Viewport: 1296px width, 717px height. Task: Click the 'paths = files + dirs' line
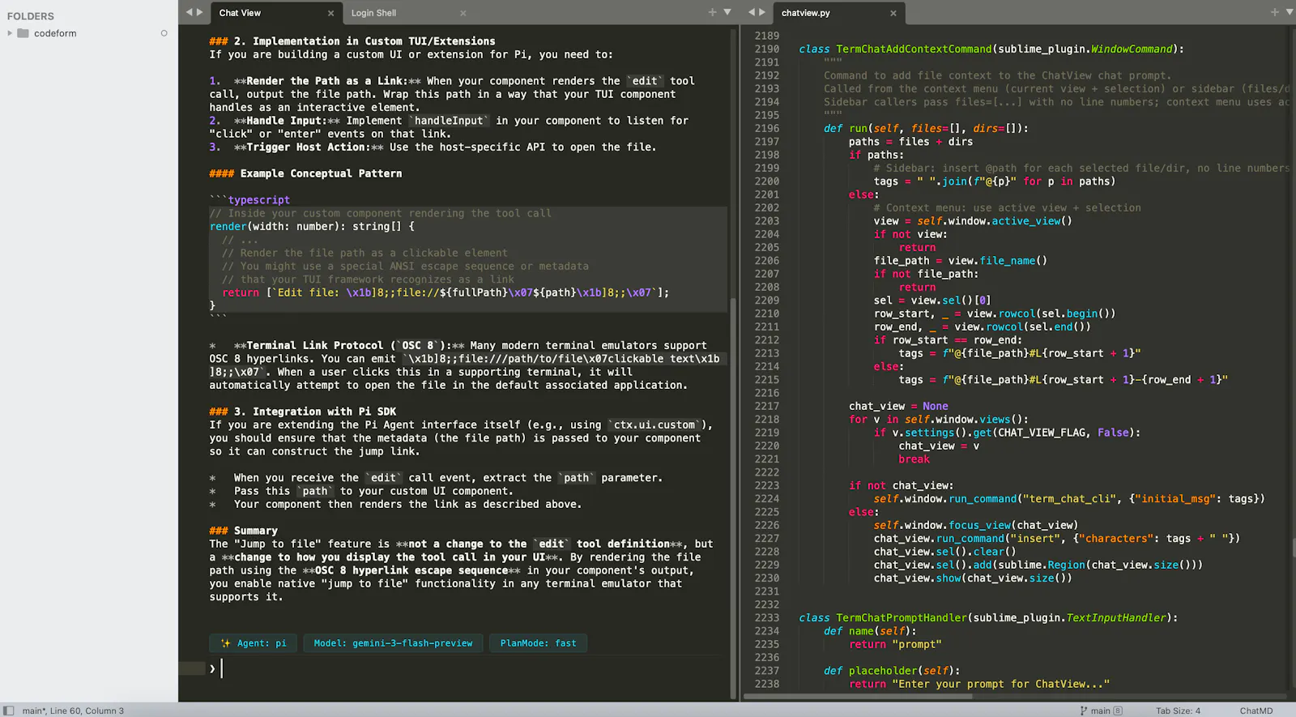tap(910, 142)
